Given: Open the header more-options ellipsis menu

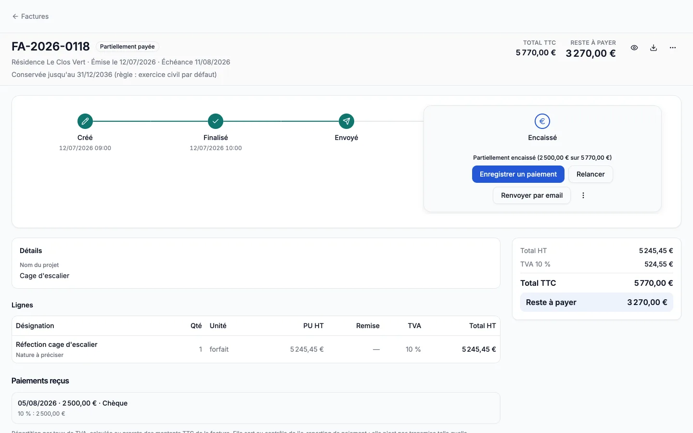Looking at the screenshot, I should click(673, 48).
